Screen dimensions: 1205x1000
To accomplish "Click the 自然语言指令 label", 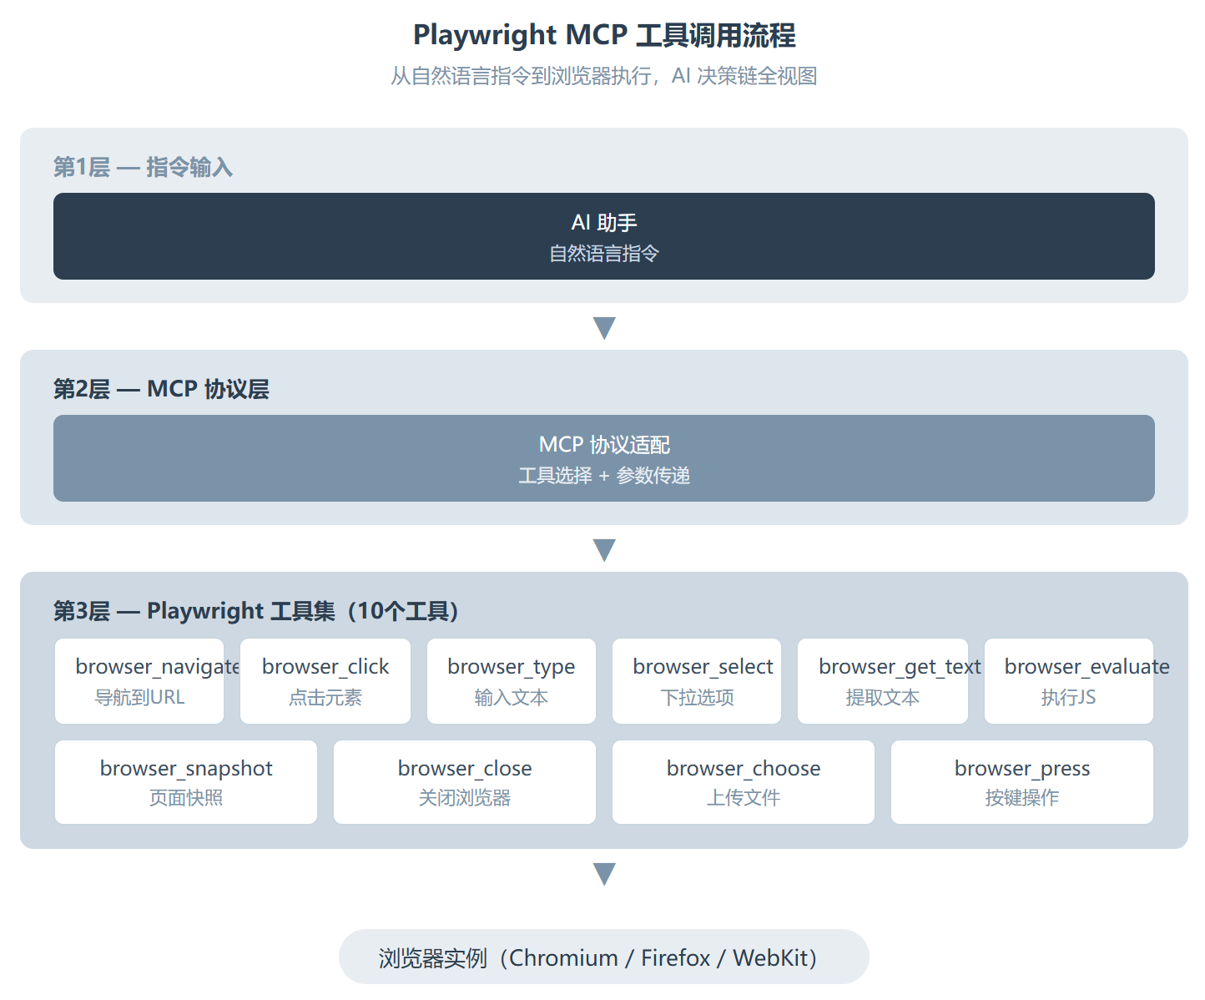I will (x=604, y=253).
